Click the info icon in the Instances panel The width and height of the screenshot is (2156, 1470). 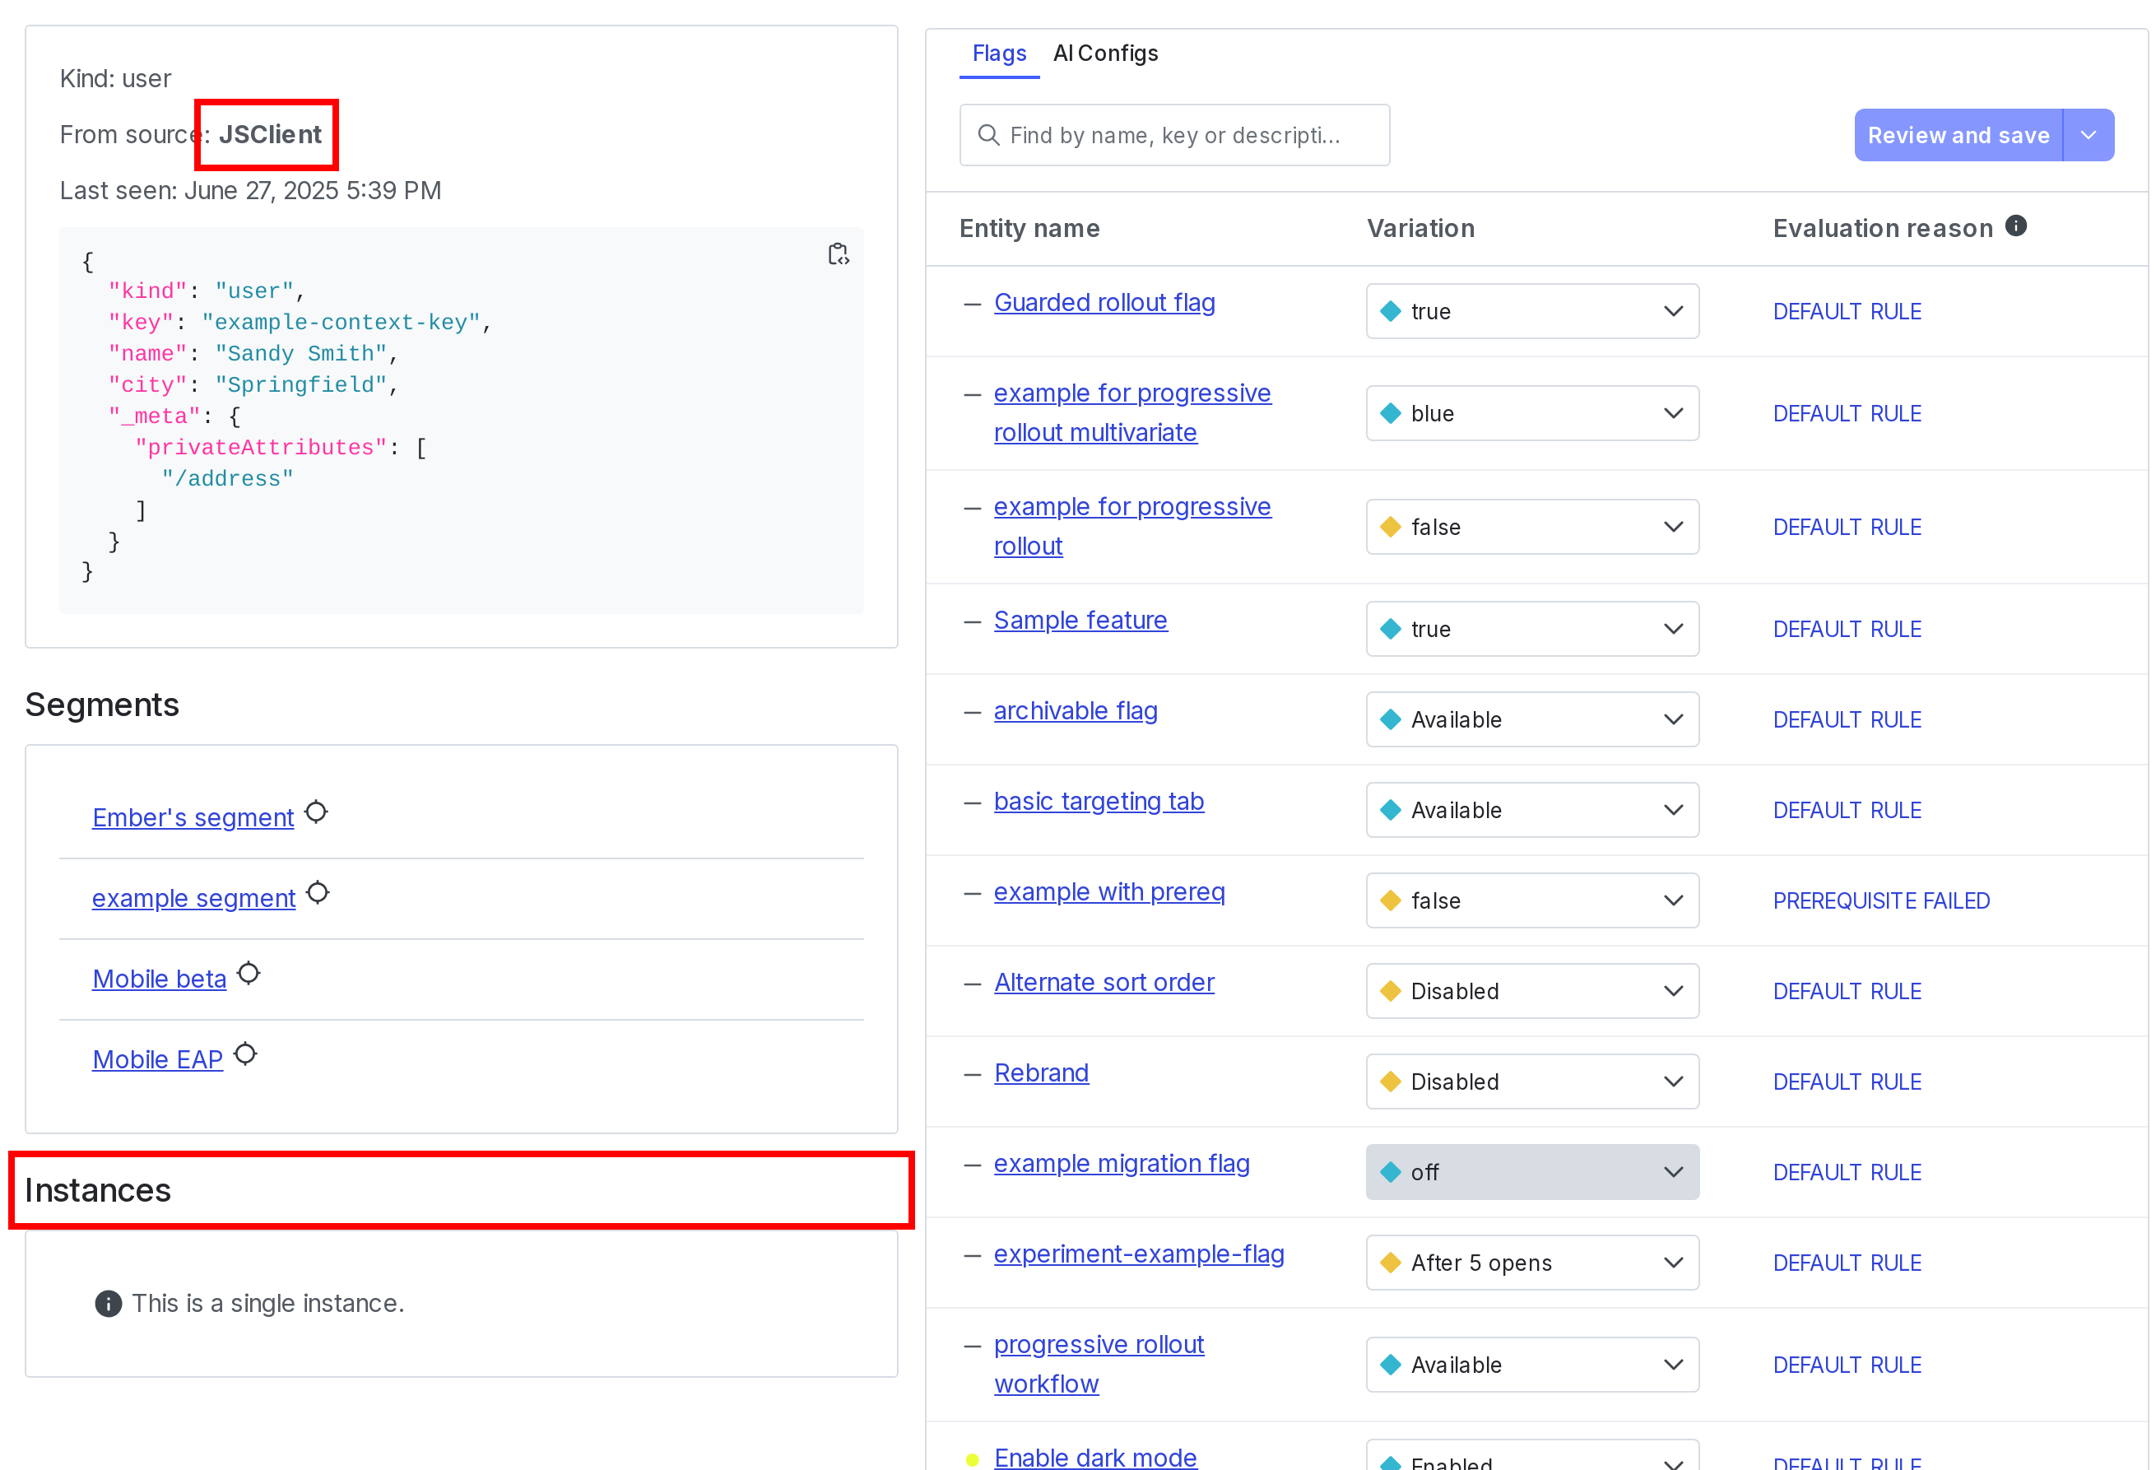point(109,1304)
